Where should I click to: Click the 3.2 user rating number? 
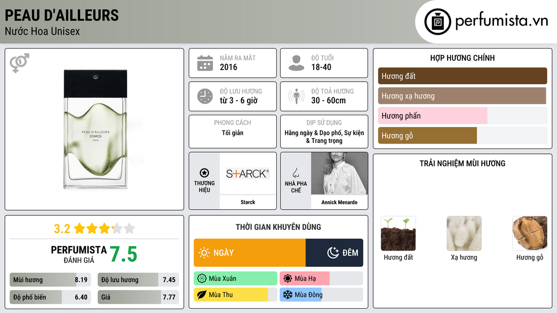tap(62, 229)
